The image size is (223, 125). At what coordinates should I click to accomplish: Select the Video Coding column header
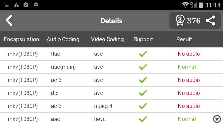107,39
